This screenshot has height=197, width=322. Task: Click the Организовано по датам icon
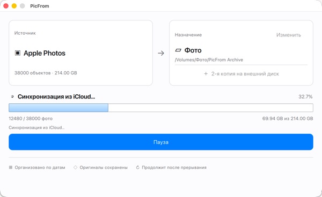coord(11,168)
